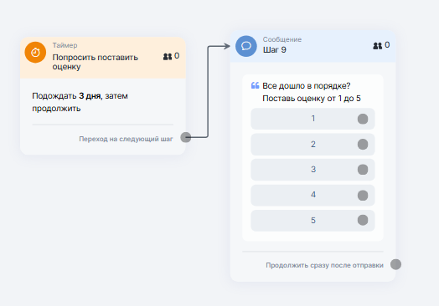Click the users count icon in Timer block
The height and width of the screenshot is (306, 439).
coord(168,57)
